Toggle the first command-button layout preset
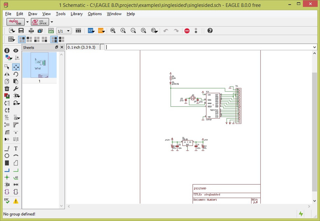 (22, 39)
